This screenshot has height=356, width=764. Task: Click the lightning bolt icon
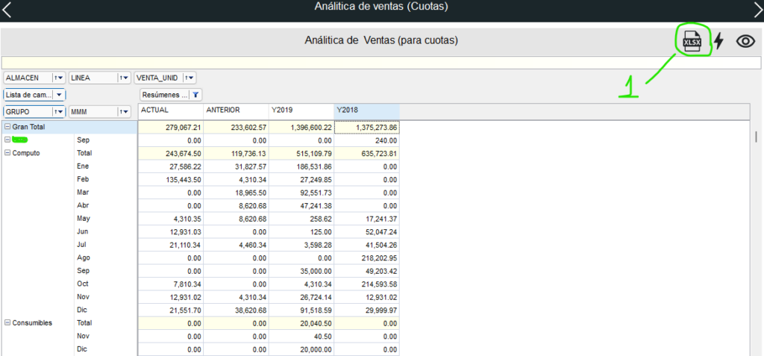pyautogui.click(x=718, y=41)
